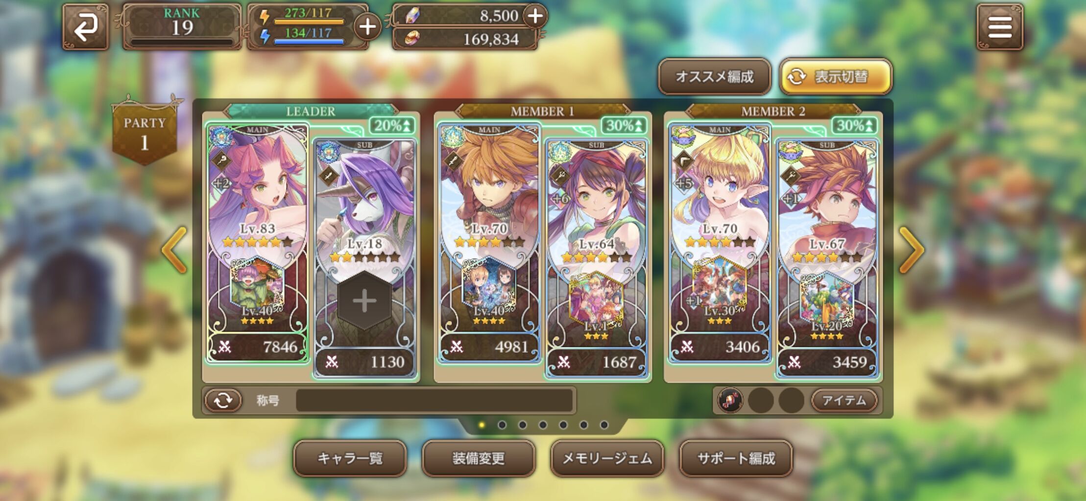Add gems with the plus icon
The image size is (1086, 501).
[x=535, y=16]
